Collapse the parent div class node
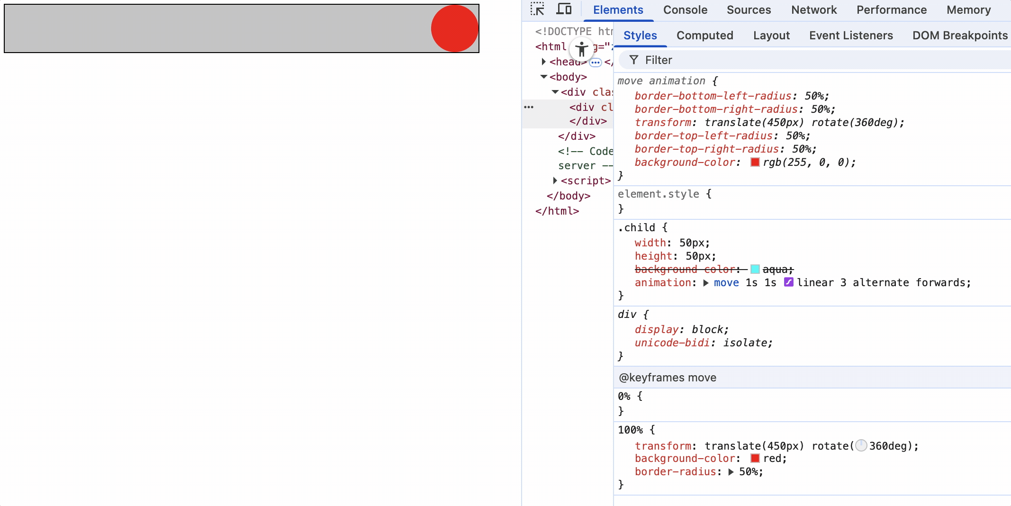Image resolution: width=1011 pixels, height=506 pixels. (555, 92)
